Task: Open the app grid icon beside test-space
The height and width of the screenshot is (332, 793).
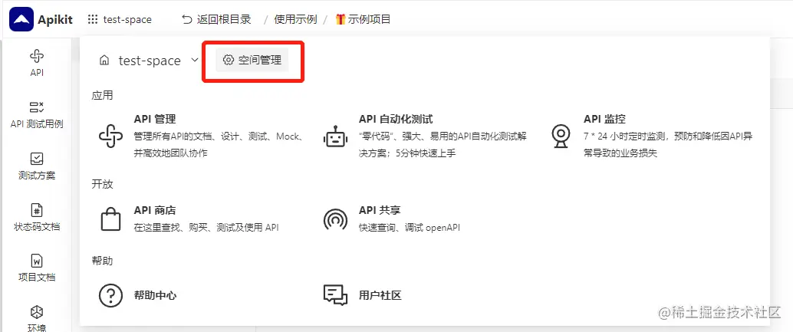Action: pos(93,20)
